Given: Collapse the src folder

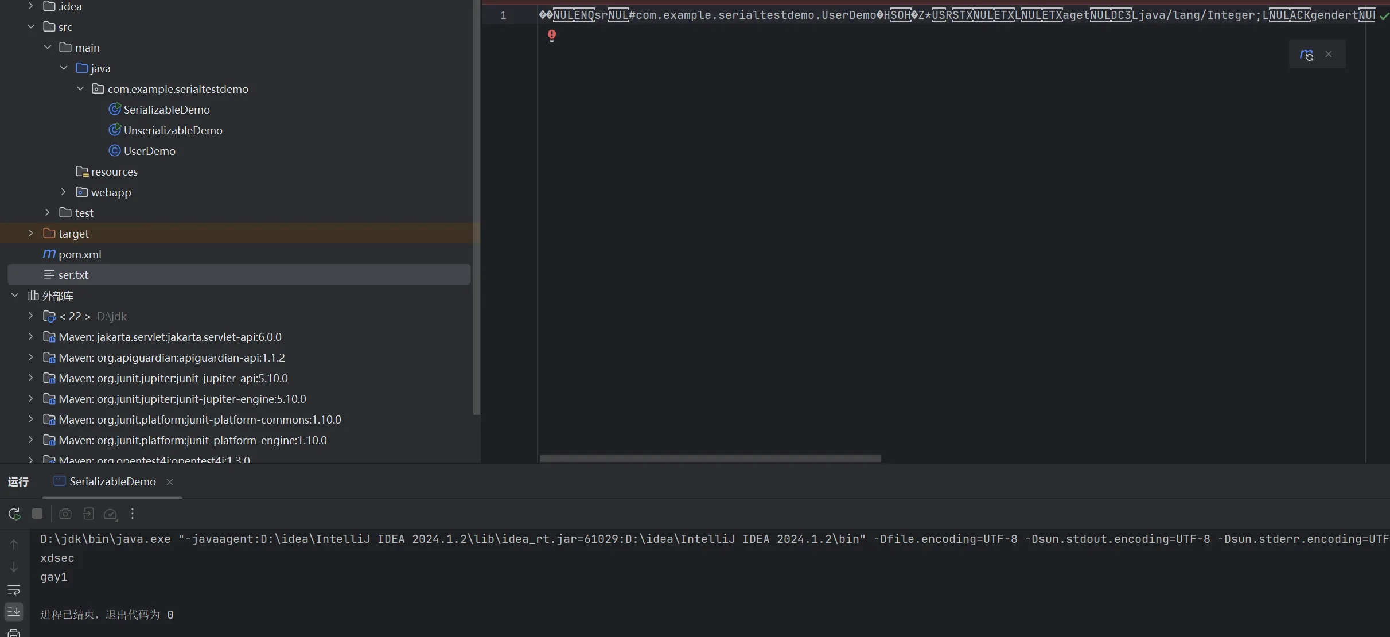Looking at the screenshot, I should [31, 27].
